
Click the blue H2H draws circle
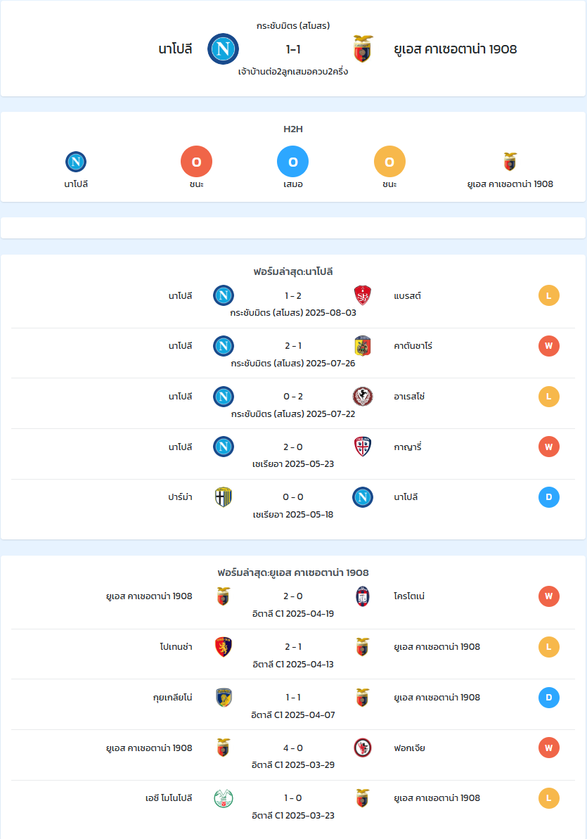point(292,162)
